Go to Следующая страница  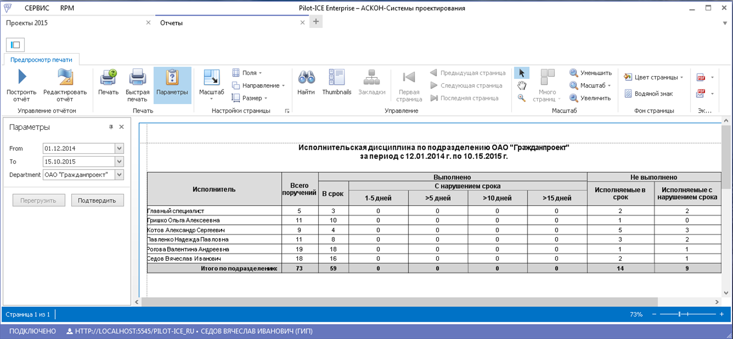click(466, 85)
